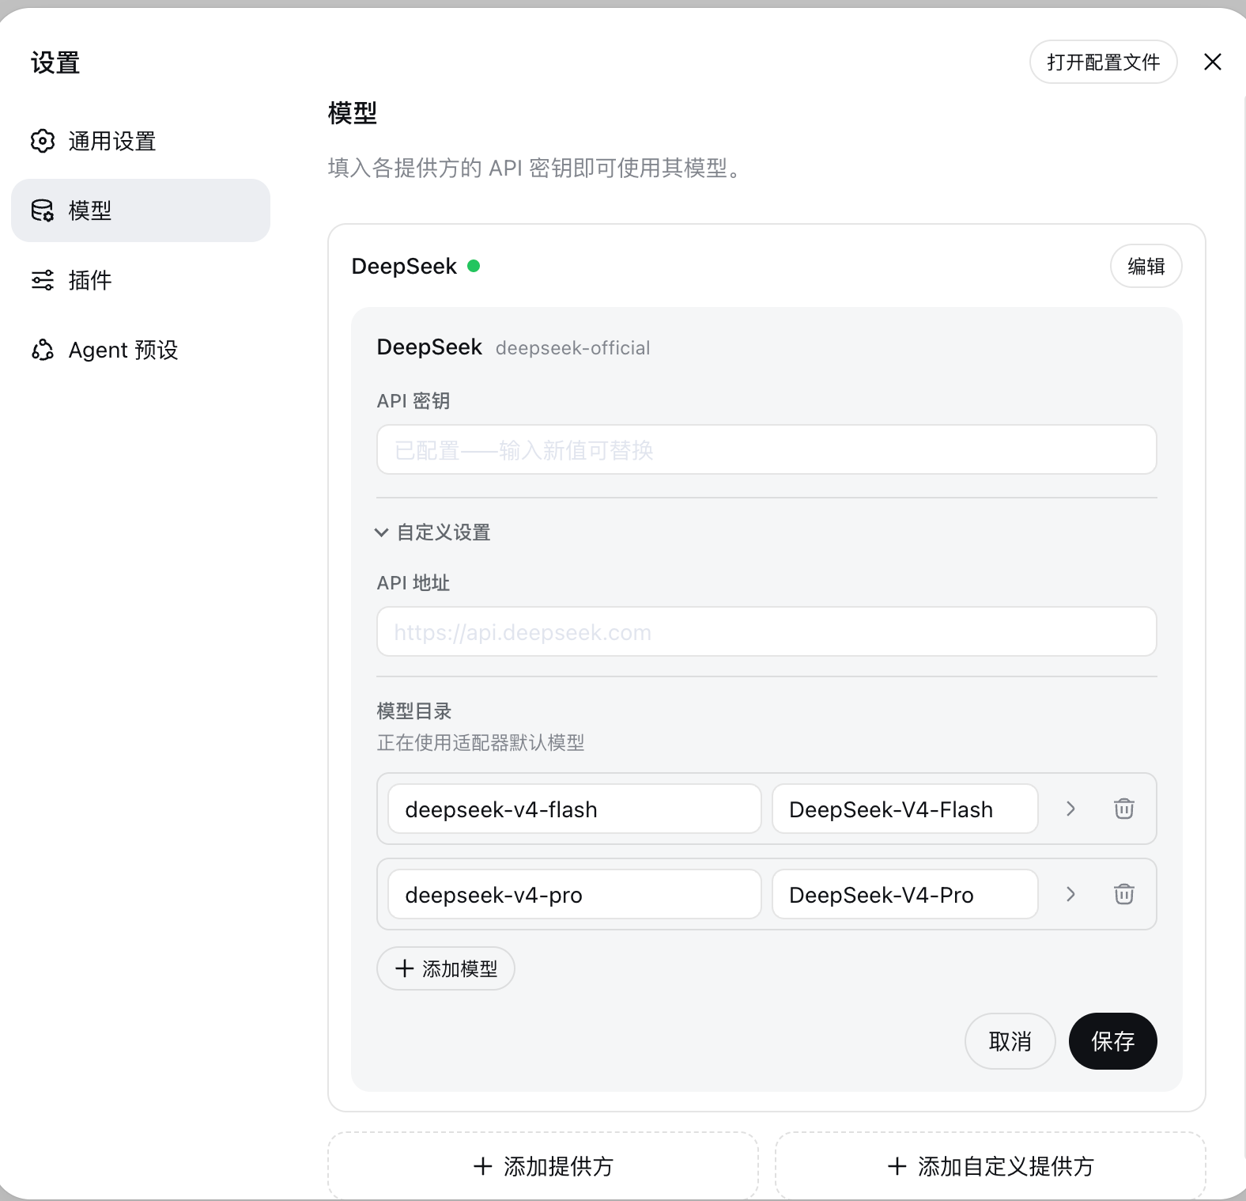This screenshot has height=1201, width=1246.
Task: Focus the API 地址 input field
Action: click(767, 631)
